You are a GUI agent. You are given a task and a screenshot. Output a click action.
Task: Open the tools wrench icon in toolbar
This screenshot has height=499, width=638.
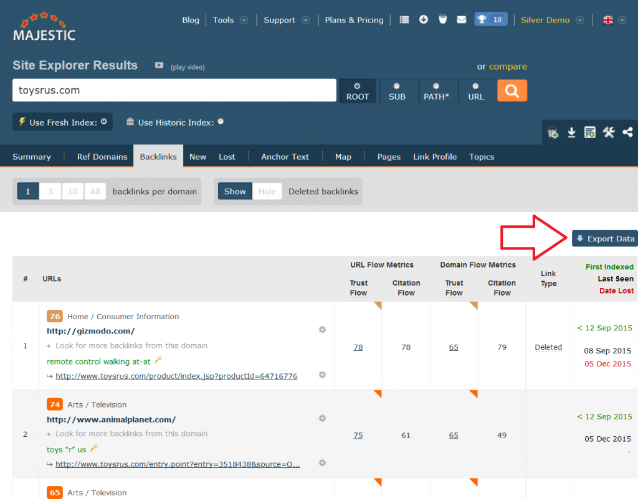coord(609,133)
